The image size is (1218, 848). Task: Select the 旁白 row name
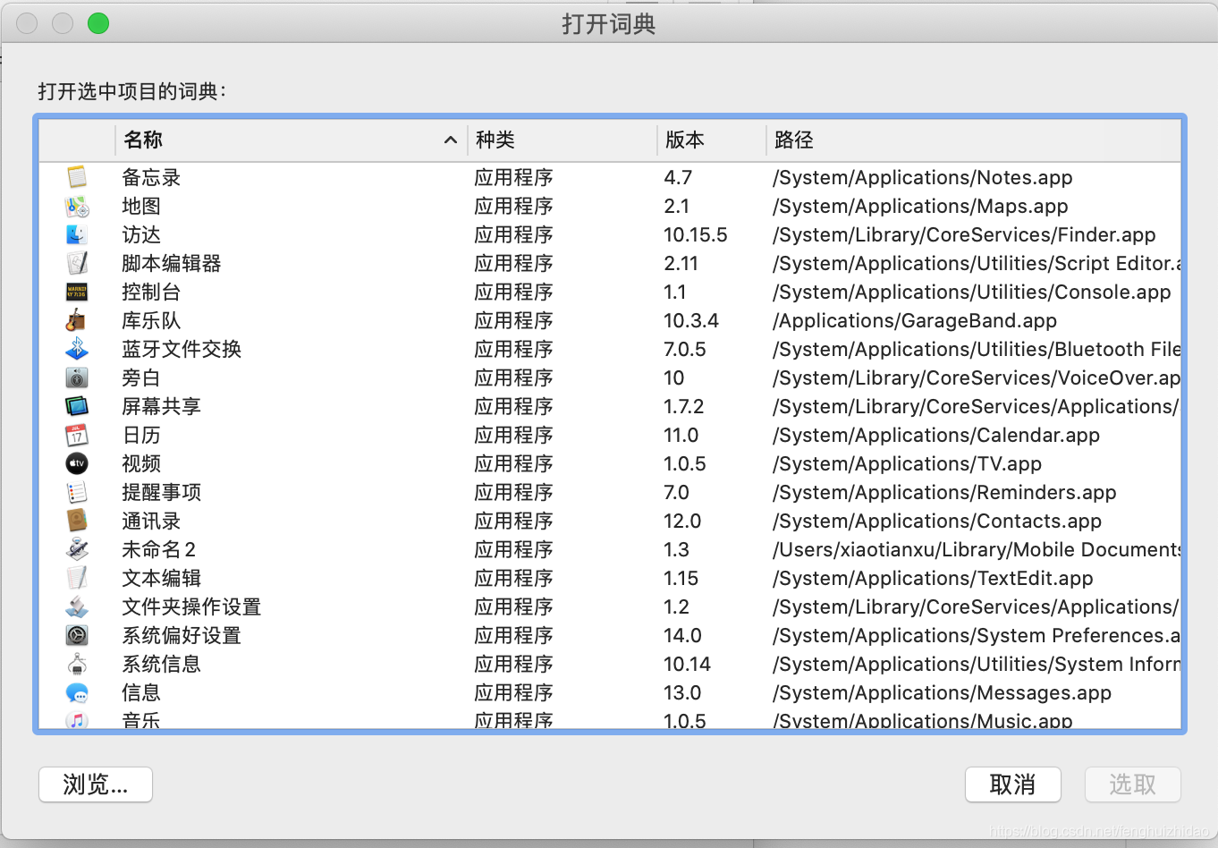[141, 377]
